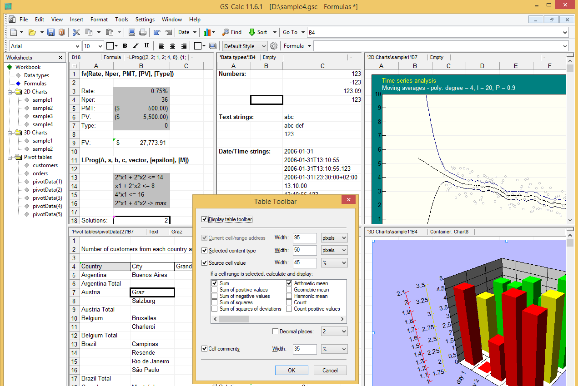Click the document icon left of File menu

(12, 20)
